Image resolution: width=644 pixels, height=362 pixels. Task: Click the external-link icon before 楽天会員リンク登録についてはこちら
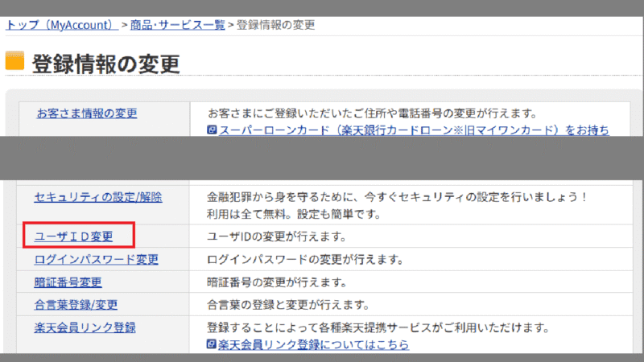coord(211,344)
